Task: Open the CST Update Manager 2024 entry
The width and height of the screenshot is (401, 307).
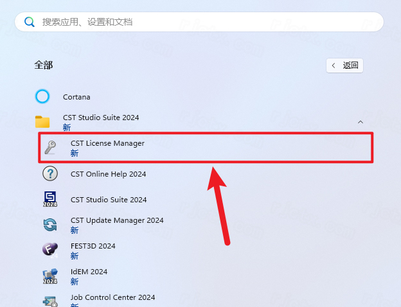Action: pos(117,220)
